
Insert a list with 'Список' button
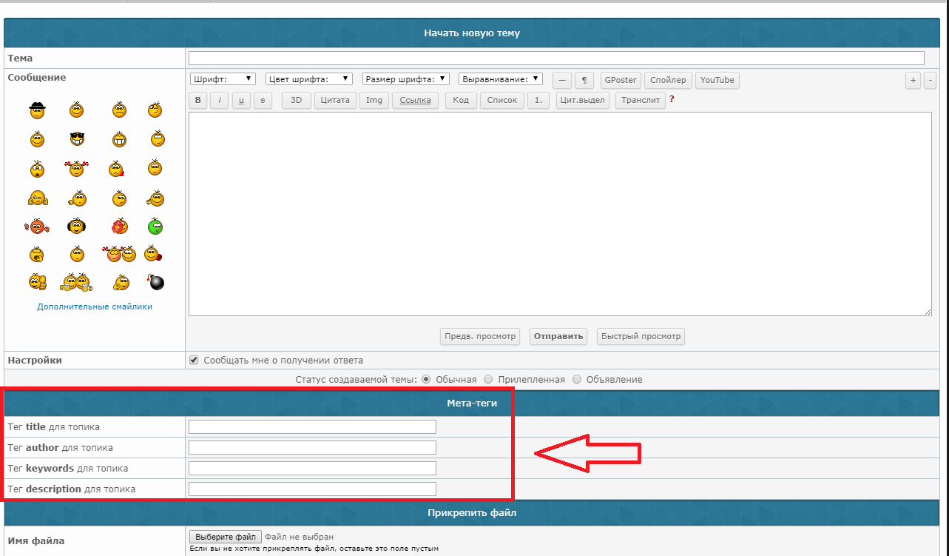point(502,101)
